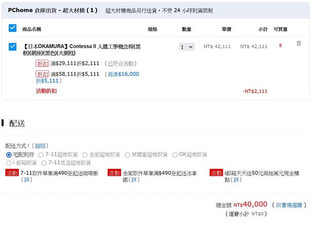The width and height of the screenshot is (324, 229).
Task: Choose 7-11超商取貨 delivery method
Action: coord(42,155)
